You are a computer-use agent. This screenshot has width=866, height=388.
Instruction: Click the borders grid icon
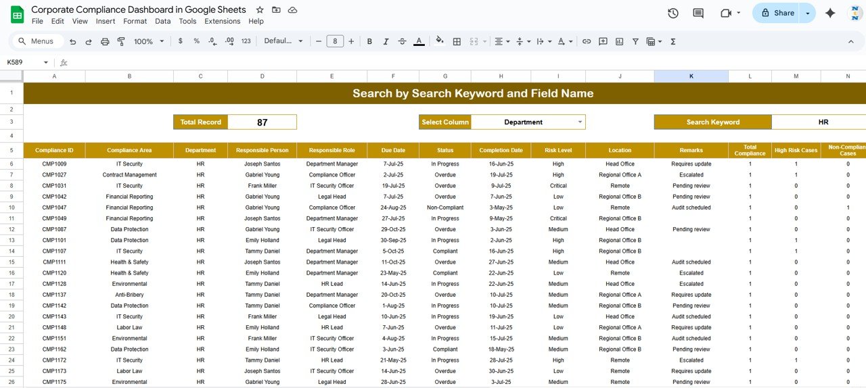pyautogui.click(x=457, y=41)
